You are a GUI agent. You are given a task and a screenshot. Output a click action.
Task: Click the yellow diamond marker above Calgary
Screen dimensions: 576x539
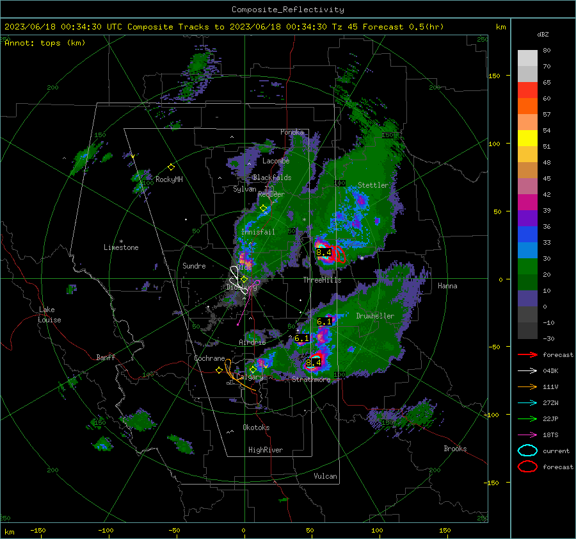(x=253, y=369)
